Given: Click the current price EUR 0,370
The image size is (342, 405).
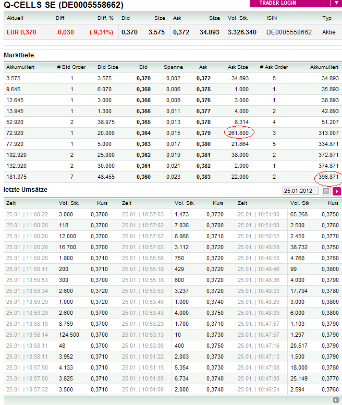Looking at the screenshot, I should click(x=21, y=32).
